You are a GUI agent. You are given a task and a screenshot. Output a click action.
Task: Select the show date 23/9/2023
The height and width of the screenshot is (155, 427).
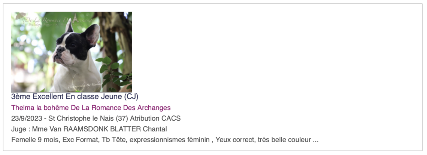27,119
